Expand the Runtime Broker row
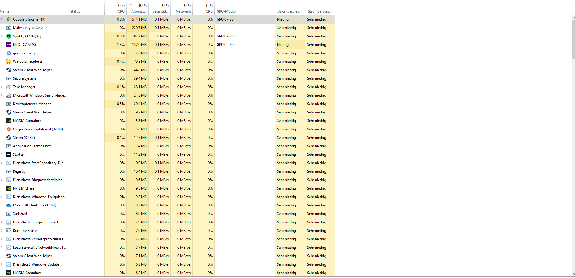The height and width of the screenshot is (278, 575). [2, 231]
